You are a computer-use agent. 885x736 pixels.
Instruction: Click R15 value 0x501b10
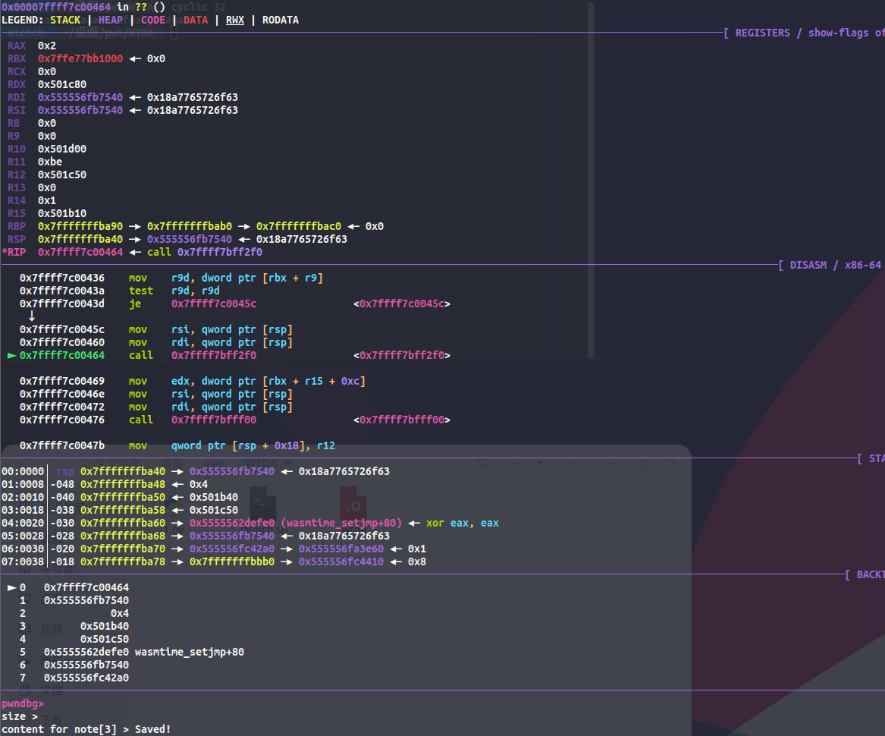(62, 213)
